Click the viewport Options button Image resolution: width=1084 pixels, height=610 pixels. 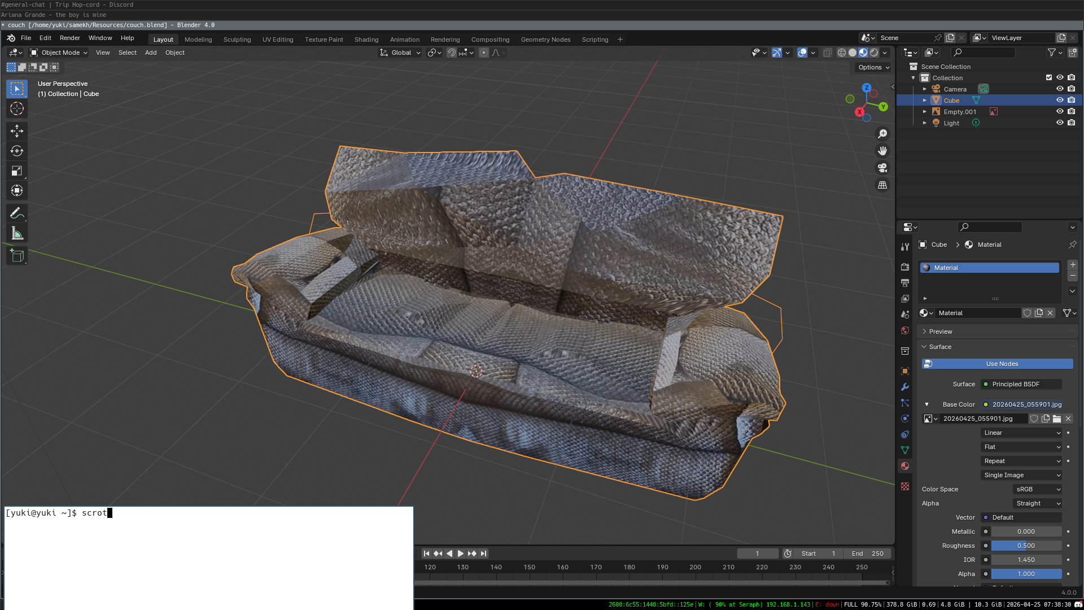873,67
